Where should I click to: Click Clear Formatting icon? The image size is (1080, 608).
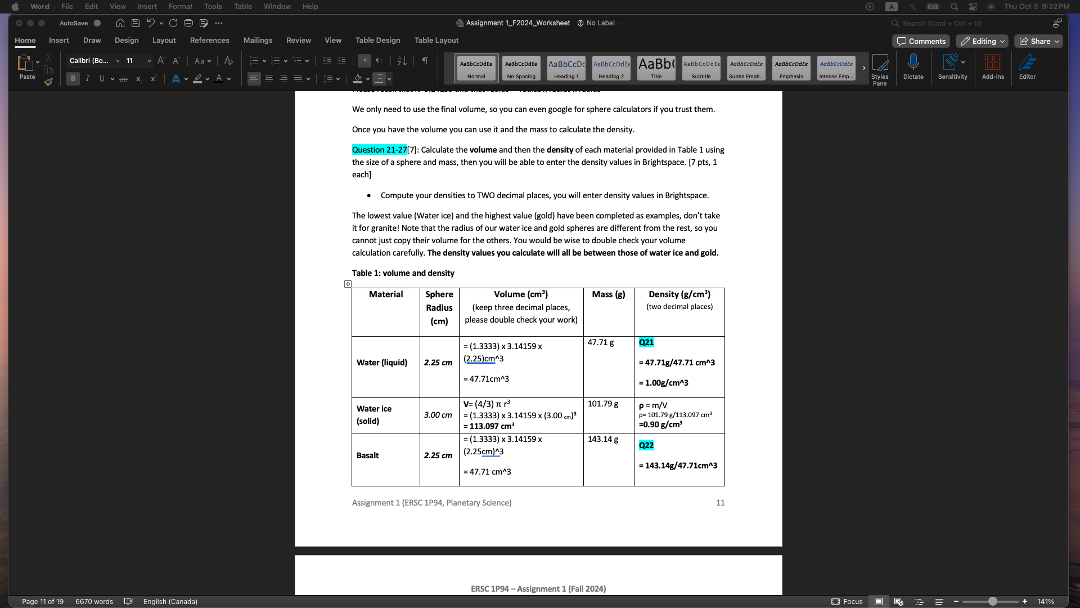[x=228, y=61]
